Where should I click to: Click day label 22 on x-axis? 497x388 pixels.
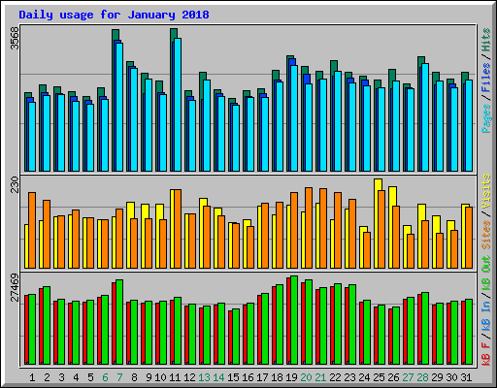[335, 377]
